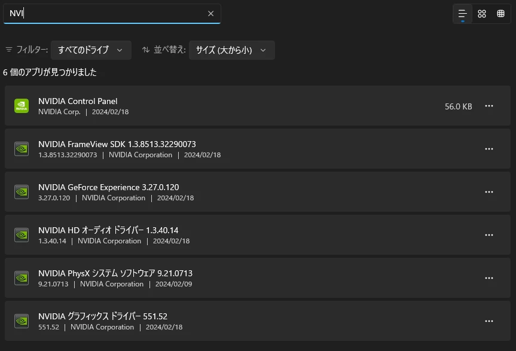
Task: Open more options for NVIDIA HD オーディオ ドライバー
Action: 488,235
